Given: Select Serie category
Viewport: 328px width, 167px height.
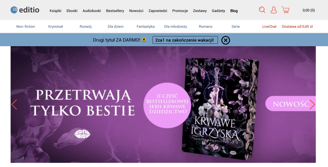Looking at the screenshot, I should coord(235,27).
